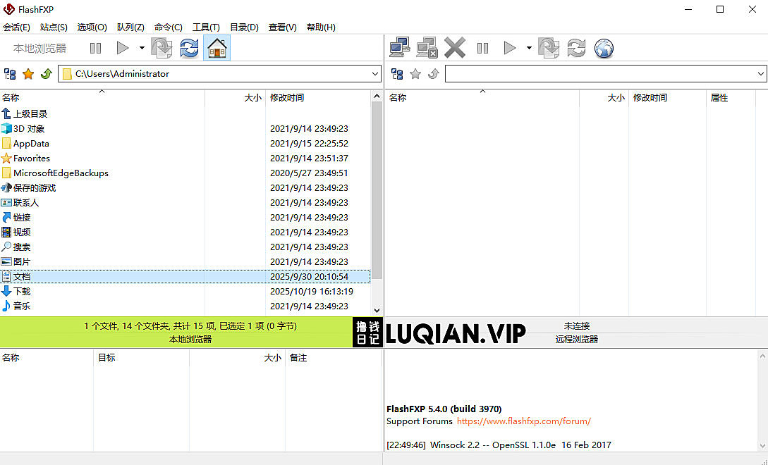The height and width of the screenshot is (465, 768).
Task: Open local bookmarks with the star icon
Action: (28, 73)
